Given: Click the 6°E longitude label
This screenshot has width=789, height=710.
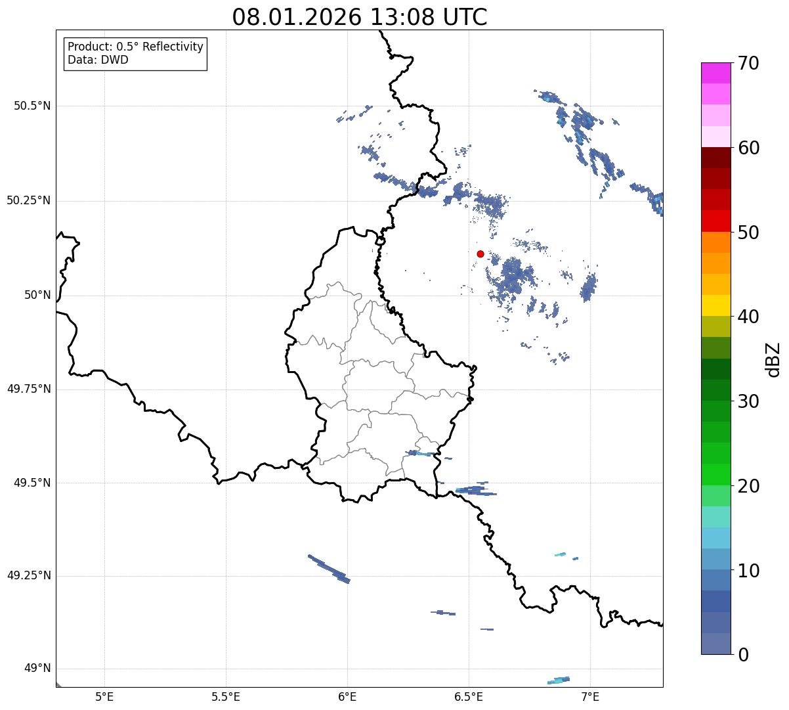Looking at the screenshot, I should (x=347, y=697).
